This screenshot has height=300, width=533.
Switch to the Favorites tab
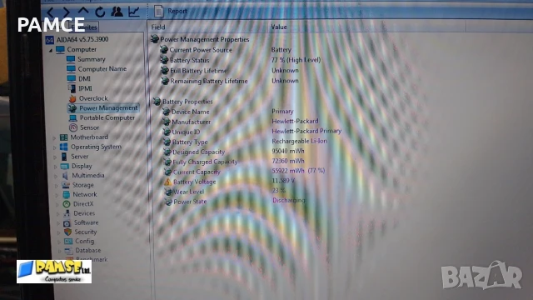[85, 27]
